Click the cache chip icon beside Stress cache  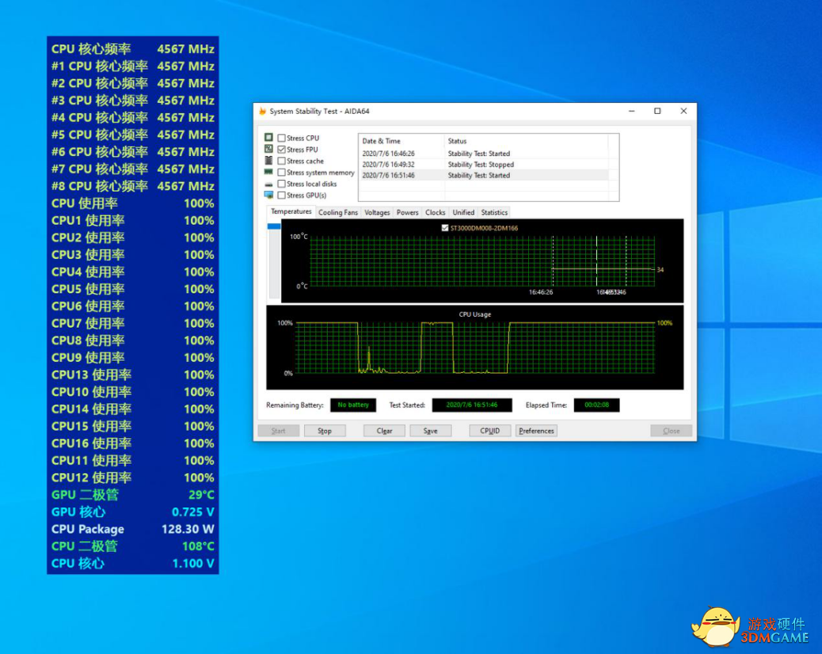click(268, 161)
